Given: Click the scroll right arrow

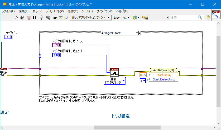Looking at the screenshot, I should pos(214,127).
